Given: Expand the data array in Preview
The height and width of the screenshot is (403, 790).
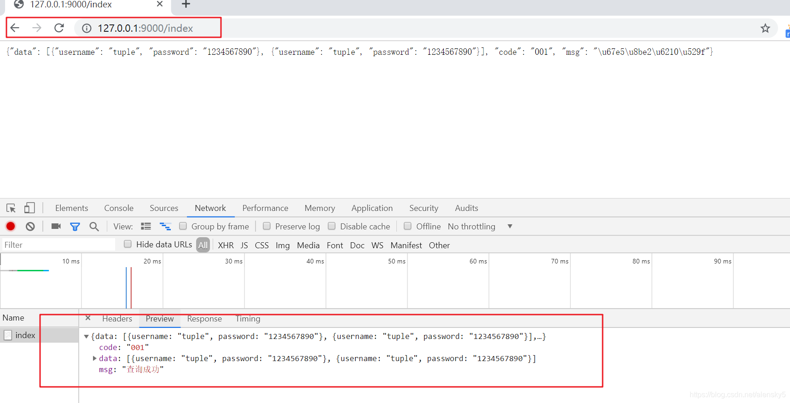Looking at the screenshot, I should click(x=94, y=358).
